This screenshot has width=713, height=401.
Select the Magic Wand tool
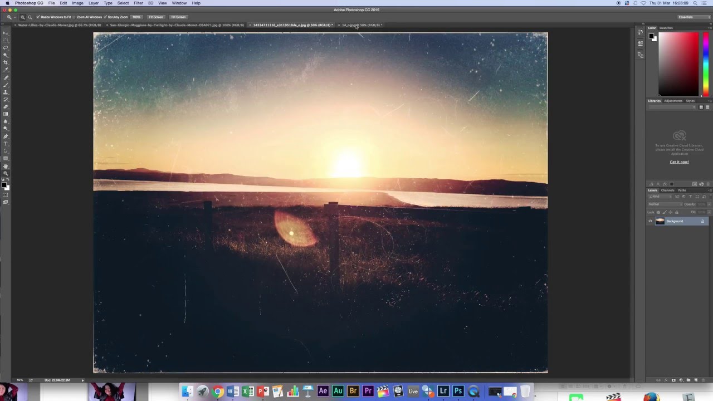[x=5, y=54]
